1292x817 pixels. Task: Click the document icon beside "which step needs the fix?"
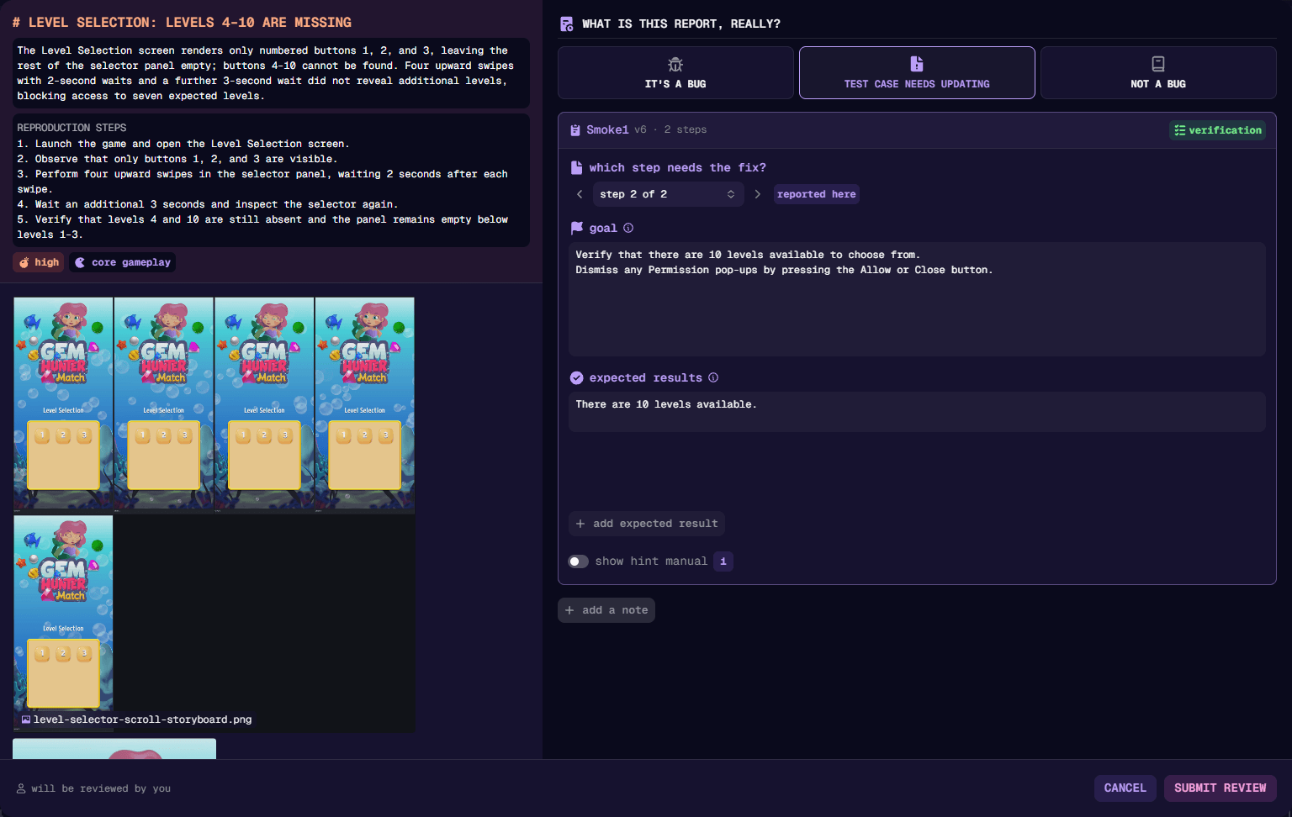577,168
